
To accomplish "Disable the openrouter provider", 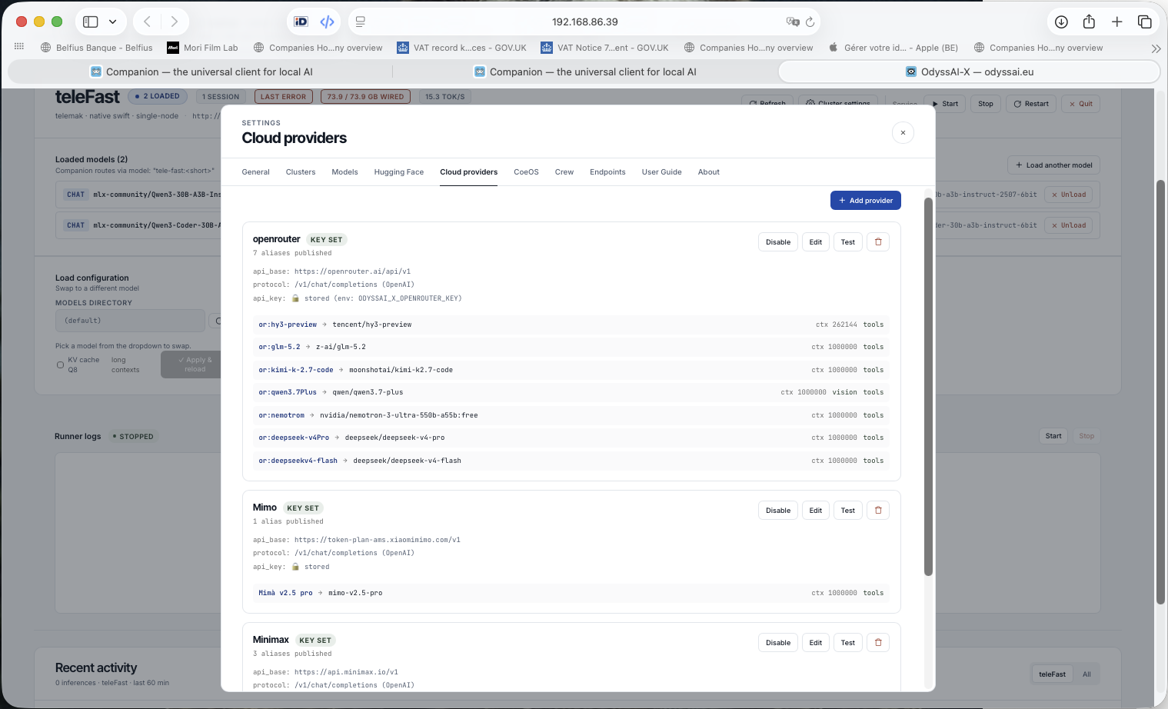I will click(778, 241).
